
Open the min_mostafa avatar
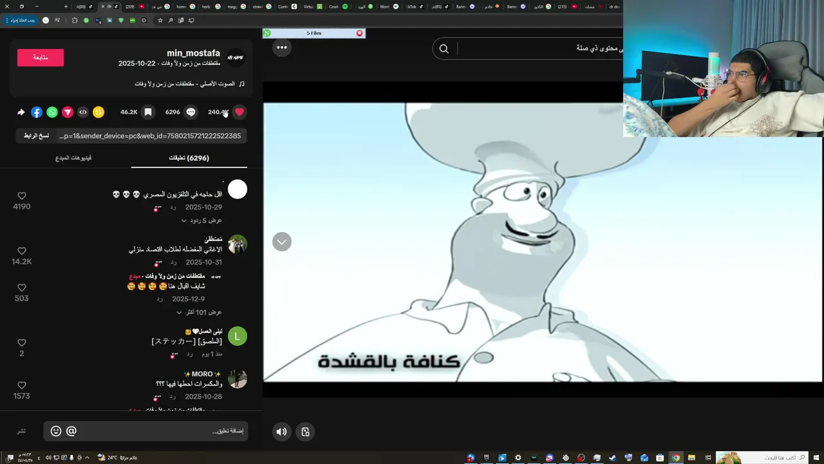(236, 57)
